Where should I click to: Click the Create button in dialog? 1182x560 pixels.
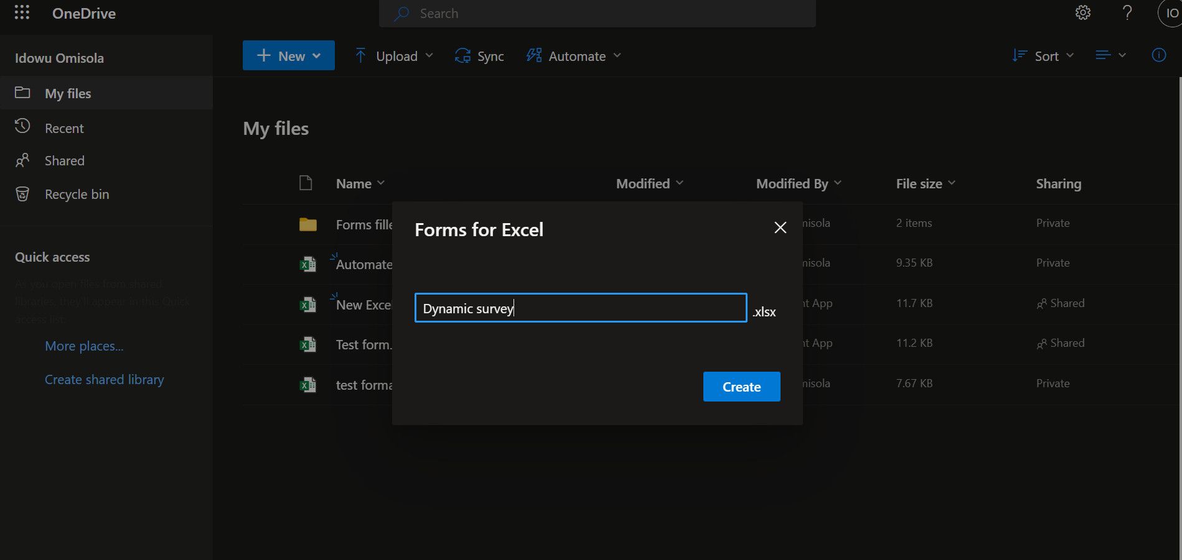(741, 386)
